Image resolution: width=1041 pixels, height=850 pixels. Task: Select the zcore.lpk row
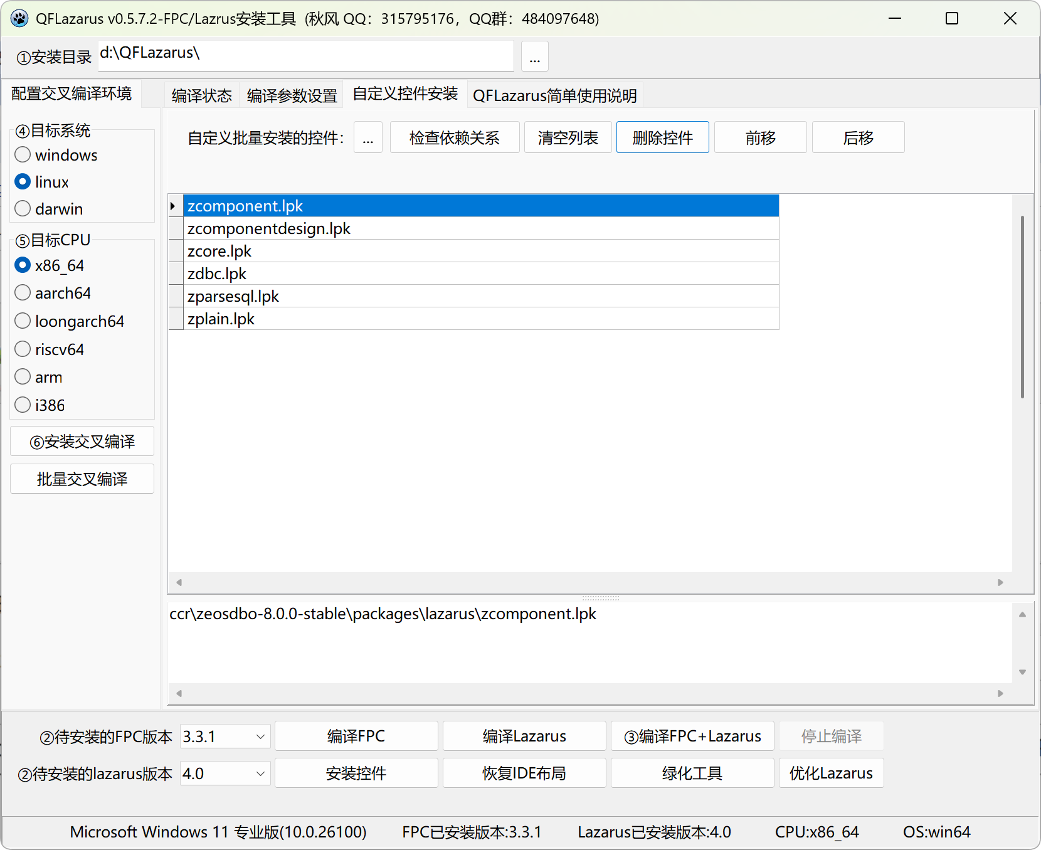pos(481,251)
